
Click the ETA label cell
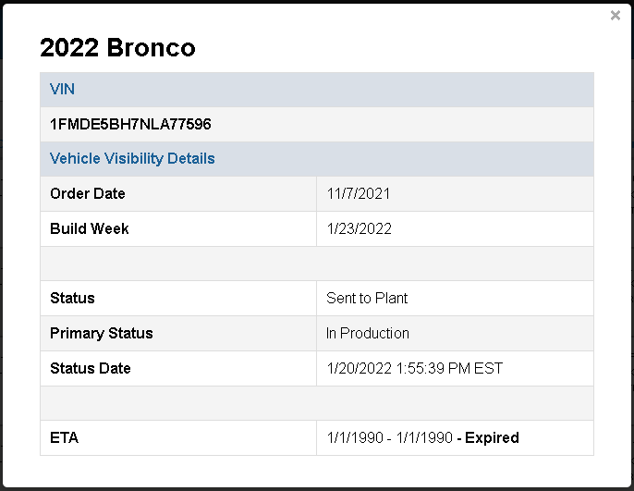pyautogui.click(x=178, y=438)
